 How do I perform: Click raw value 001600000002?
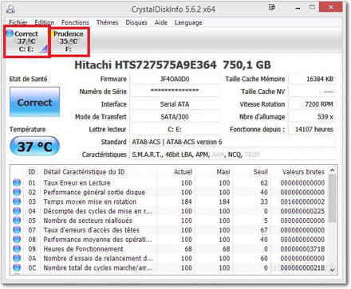(302, 201)
